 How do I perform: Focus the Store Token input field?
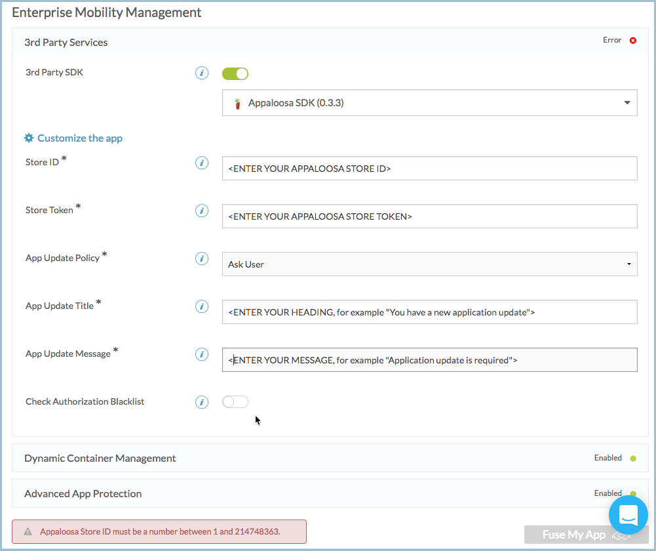click(x=430, y=216)
